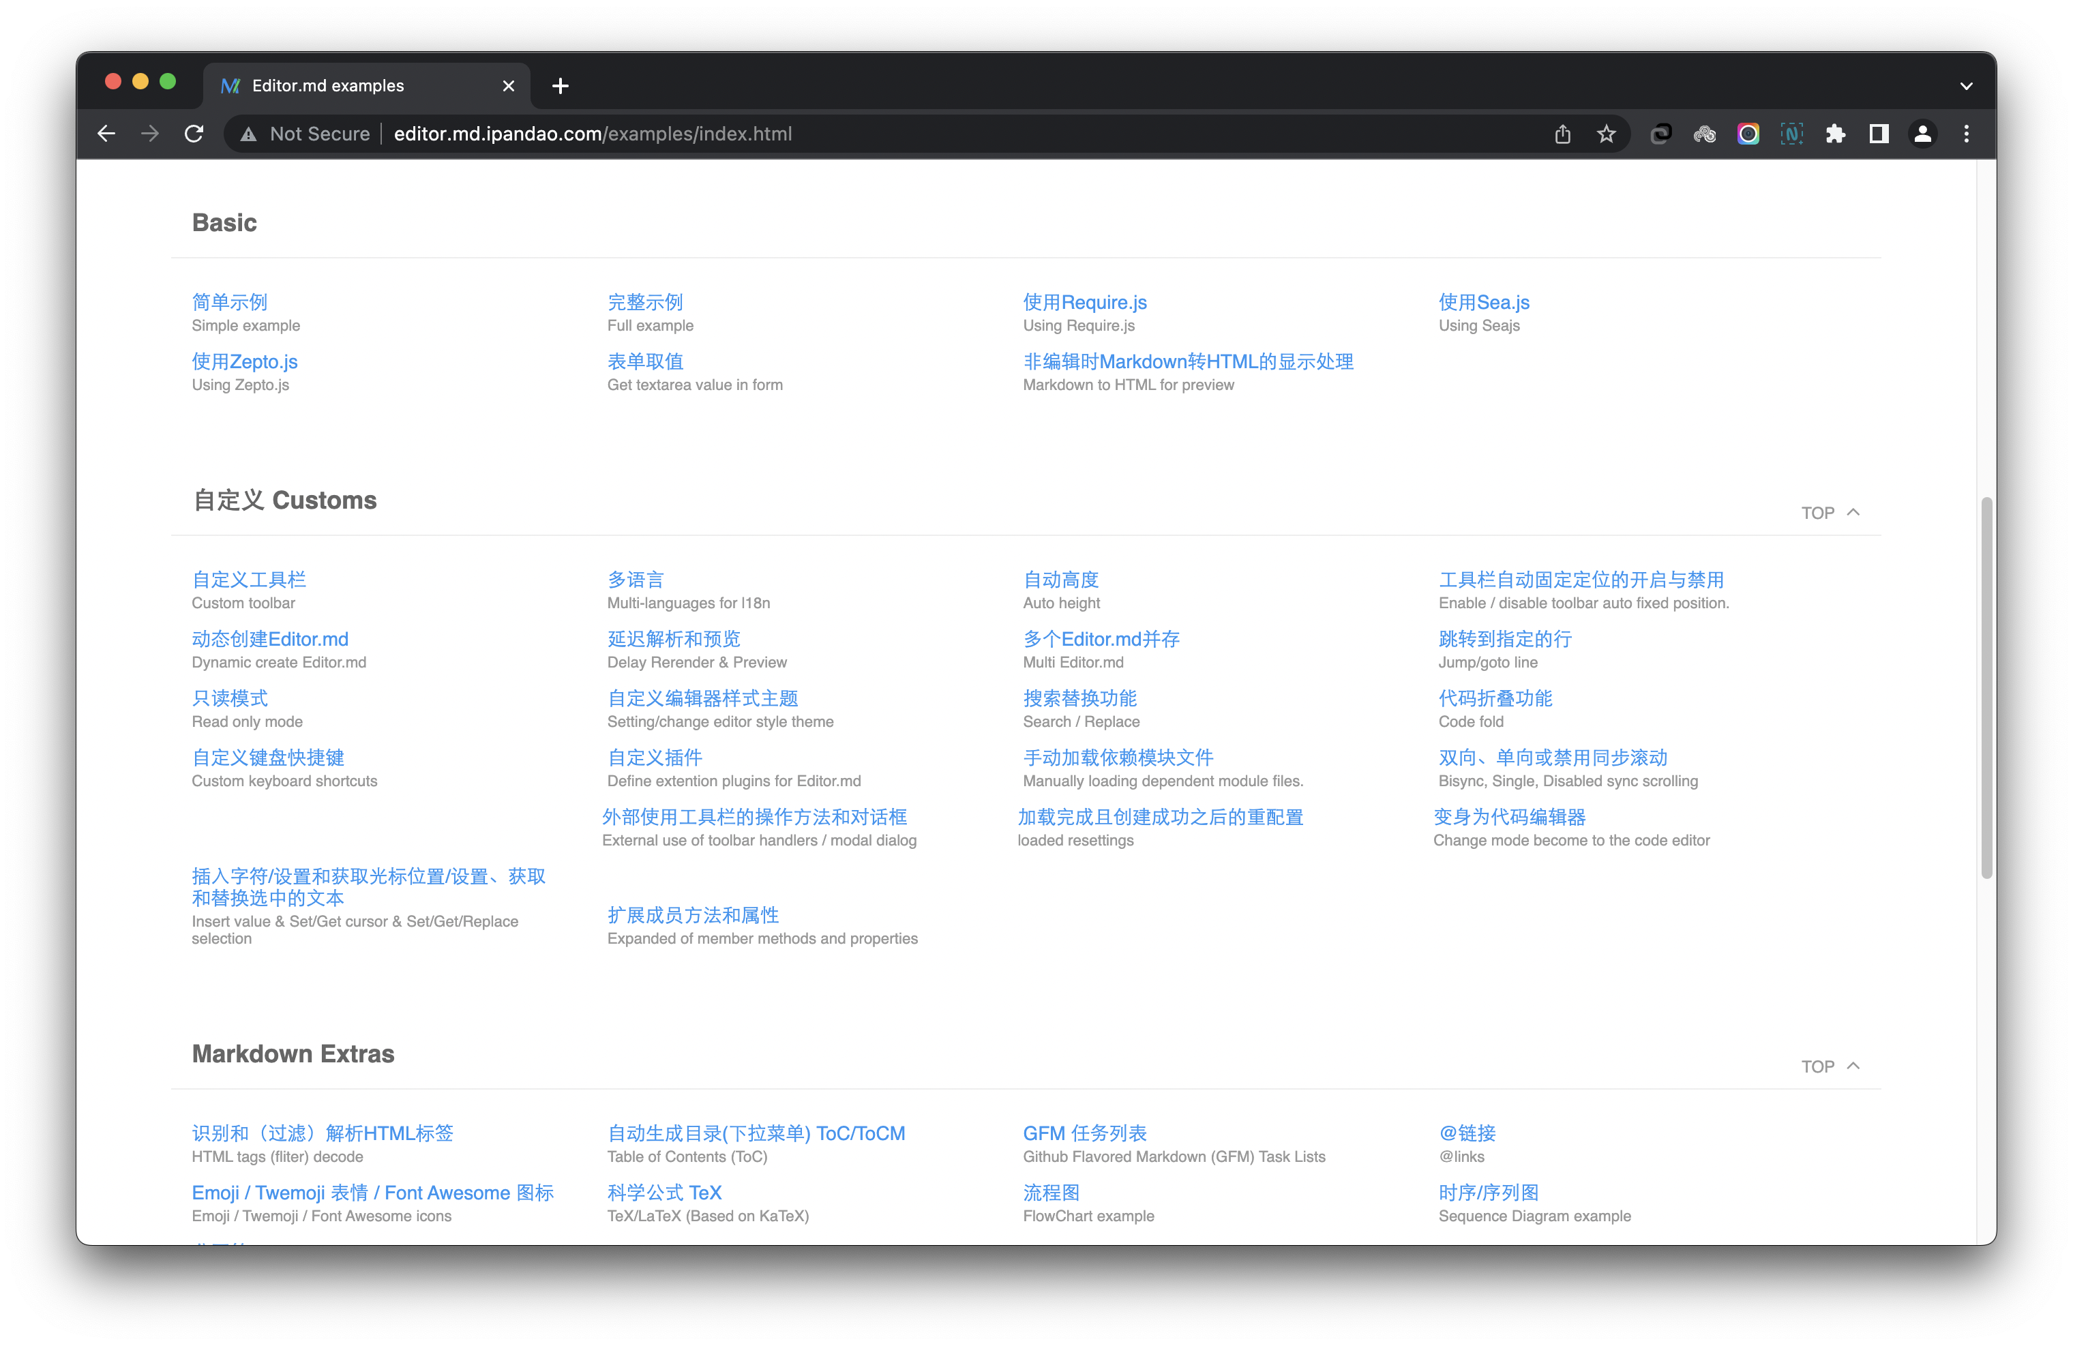The width and height of the screenshot is (2073, 1346).
Task: Open the Chrome profile avatar menu
Action: pos(1922,133)
